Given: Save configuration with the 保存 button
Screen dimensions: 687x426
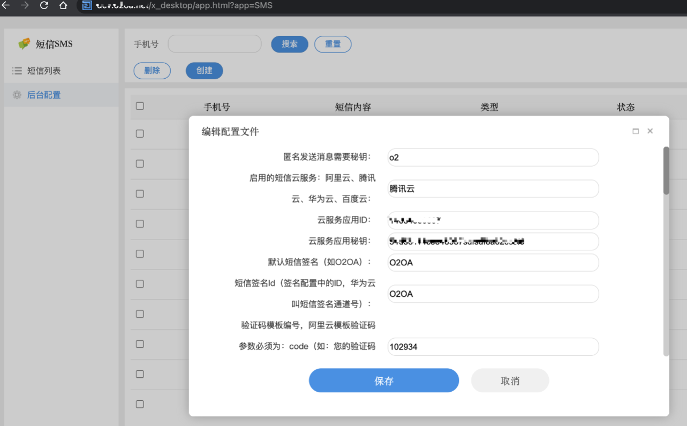Looking at the screenshot, I should (x=384, y=380).
